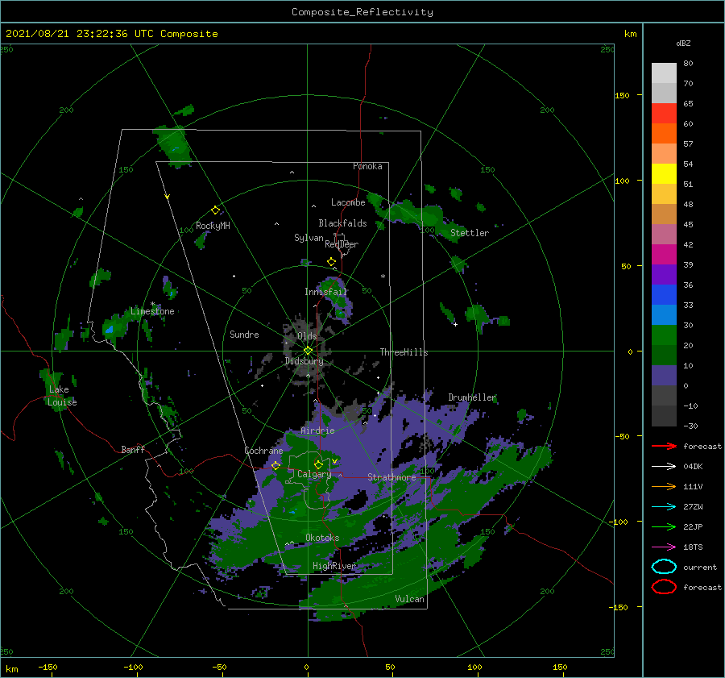
Task: Click the Didsbury town label
Action: 304,361
